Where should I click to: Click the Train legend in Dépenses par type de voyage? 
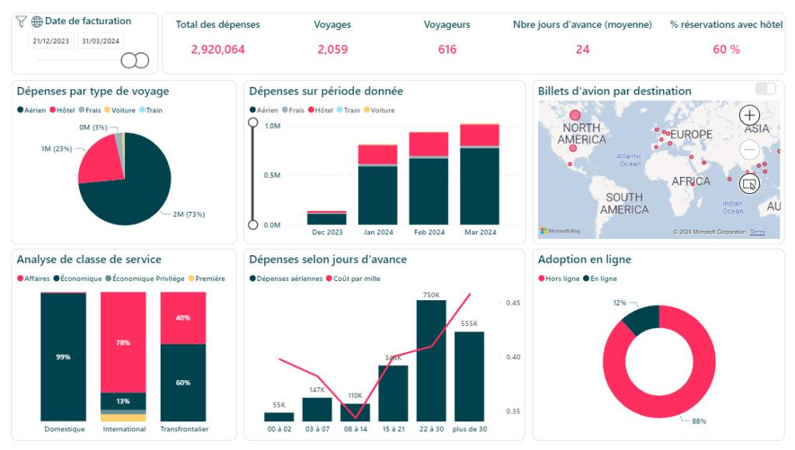pyautogui.click(x=151, y=110)
